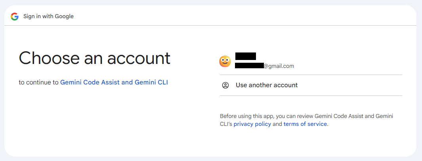Select the blacked-out account name

point(245,56)
